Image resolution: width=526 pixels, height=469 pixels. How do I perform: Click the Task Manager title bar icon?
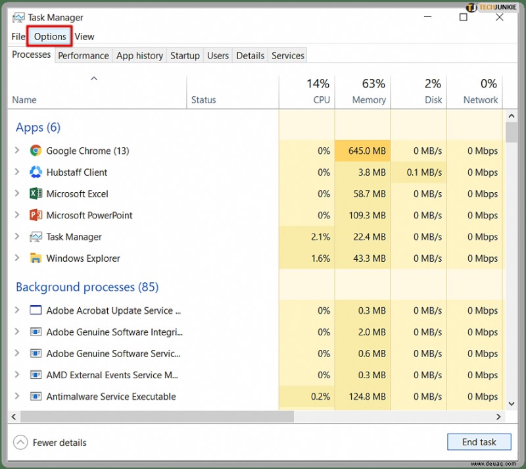point(18,18)
